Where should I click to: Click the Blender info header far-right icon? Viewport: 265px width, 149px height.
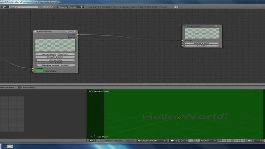point(176,7)
